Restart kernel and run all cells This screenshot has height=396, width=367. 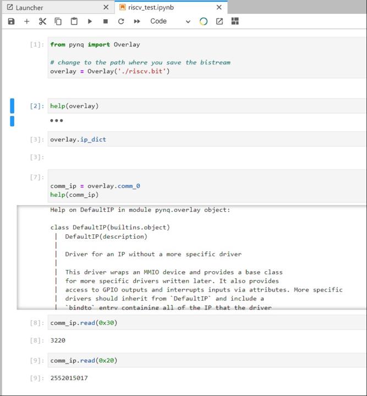[137, 21]
